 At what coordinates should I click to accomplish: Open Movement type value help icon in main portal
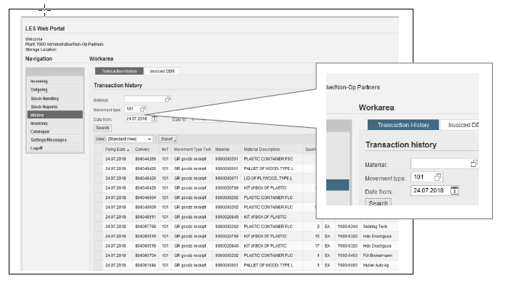pyautogui.click(x=142, y=109)
